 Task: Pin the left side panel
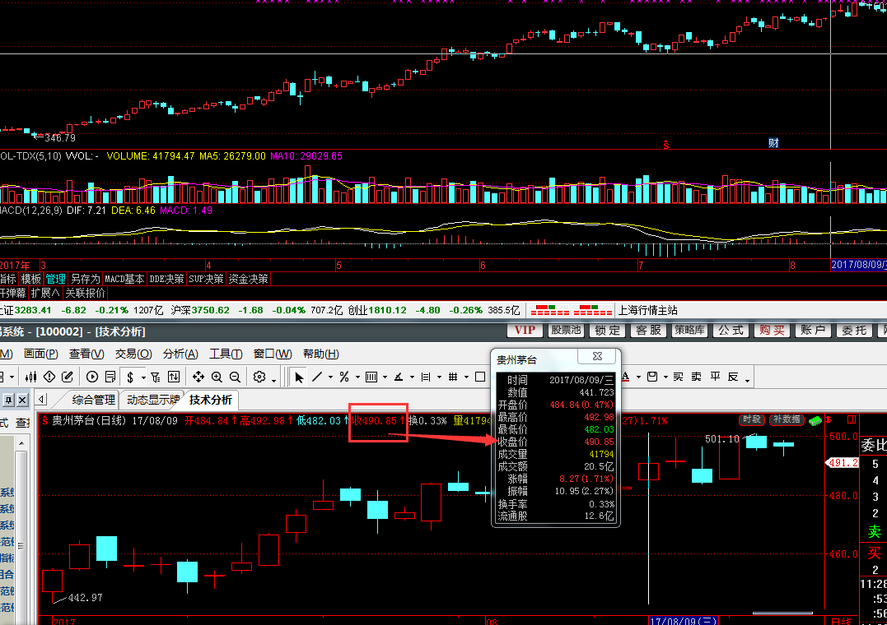pos(8,400)
